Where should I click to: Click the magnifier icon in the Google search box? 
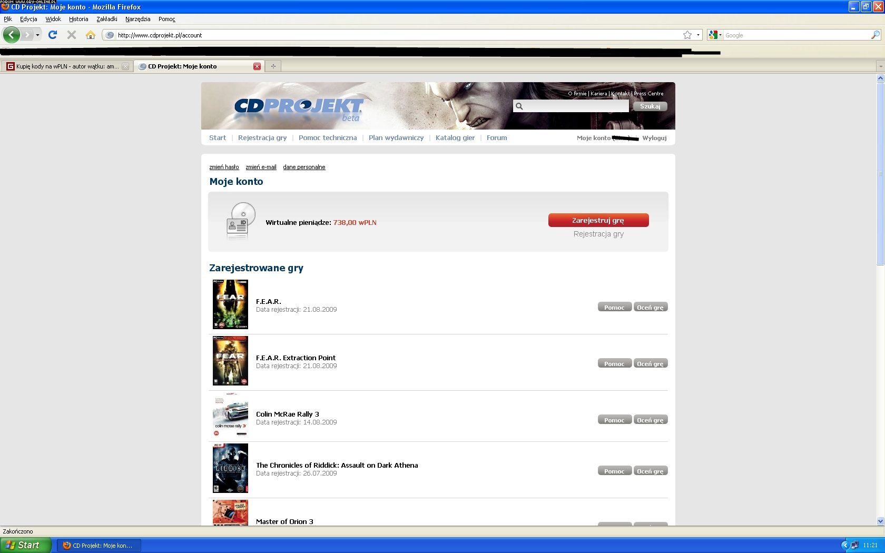(x=875, y=35)
